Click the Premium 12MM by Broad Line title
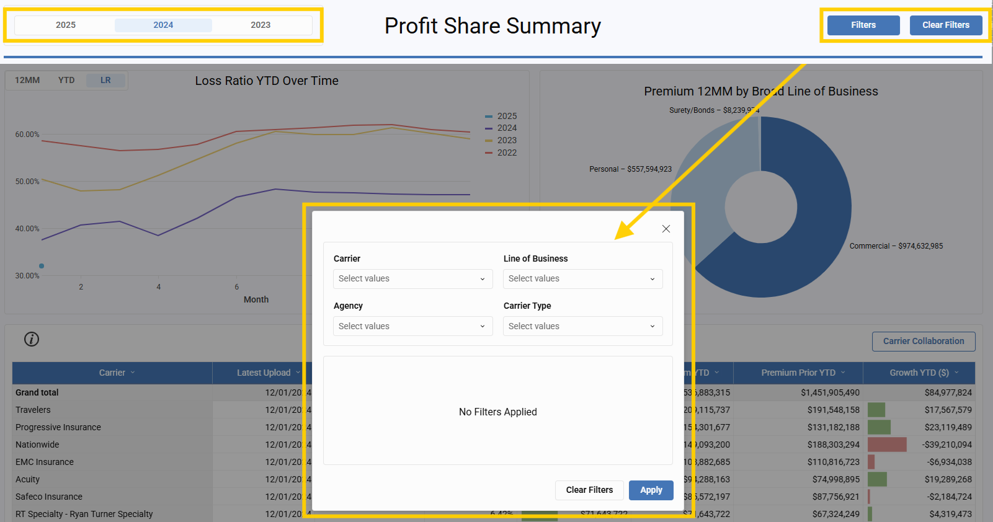The width and height of the screenshot is (993, 522). click(x=761, y=91)
